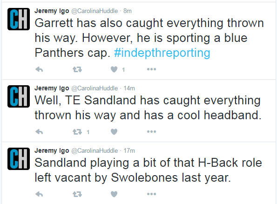Retweet the Sandland H-Back role tweet
277x204 pixels.
(77, 194)
